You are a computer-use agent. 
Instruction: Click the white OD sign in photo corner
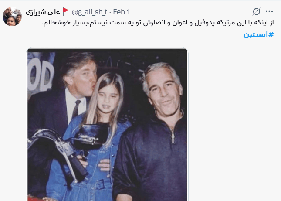point(41,75)
